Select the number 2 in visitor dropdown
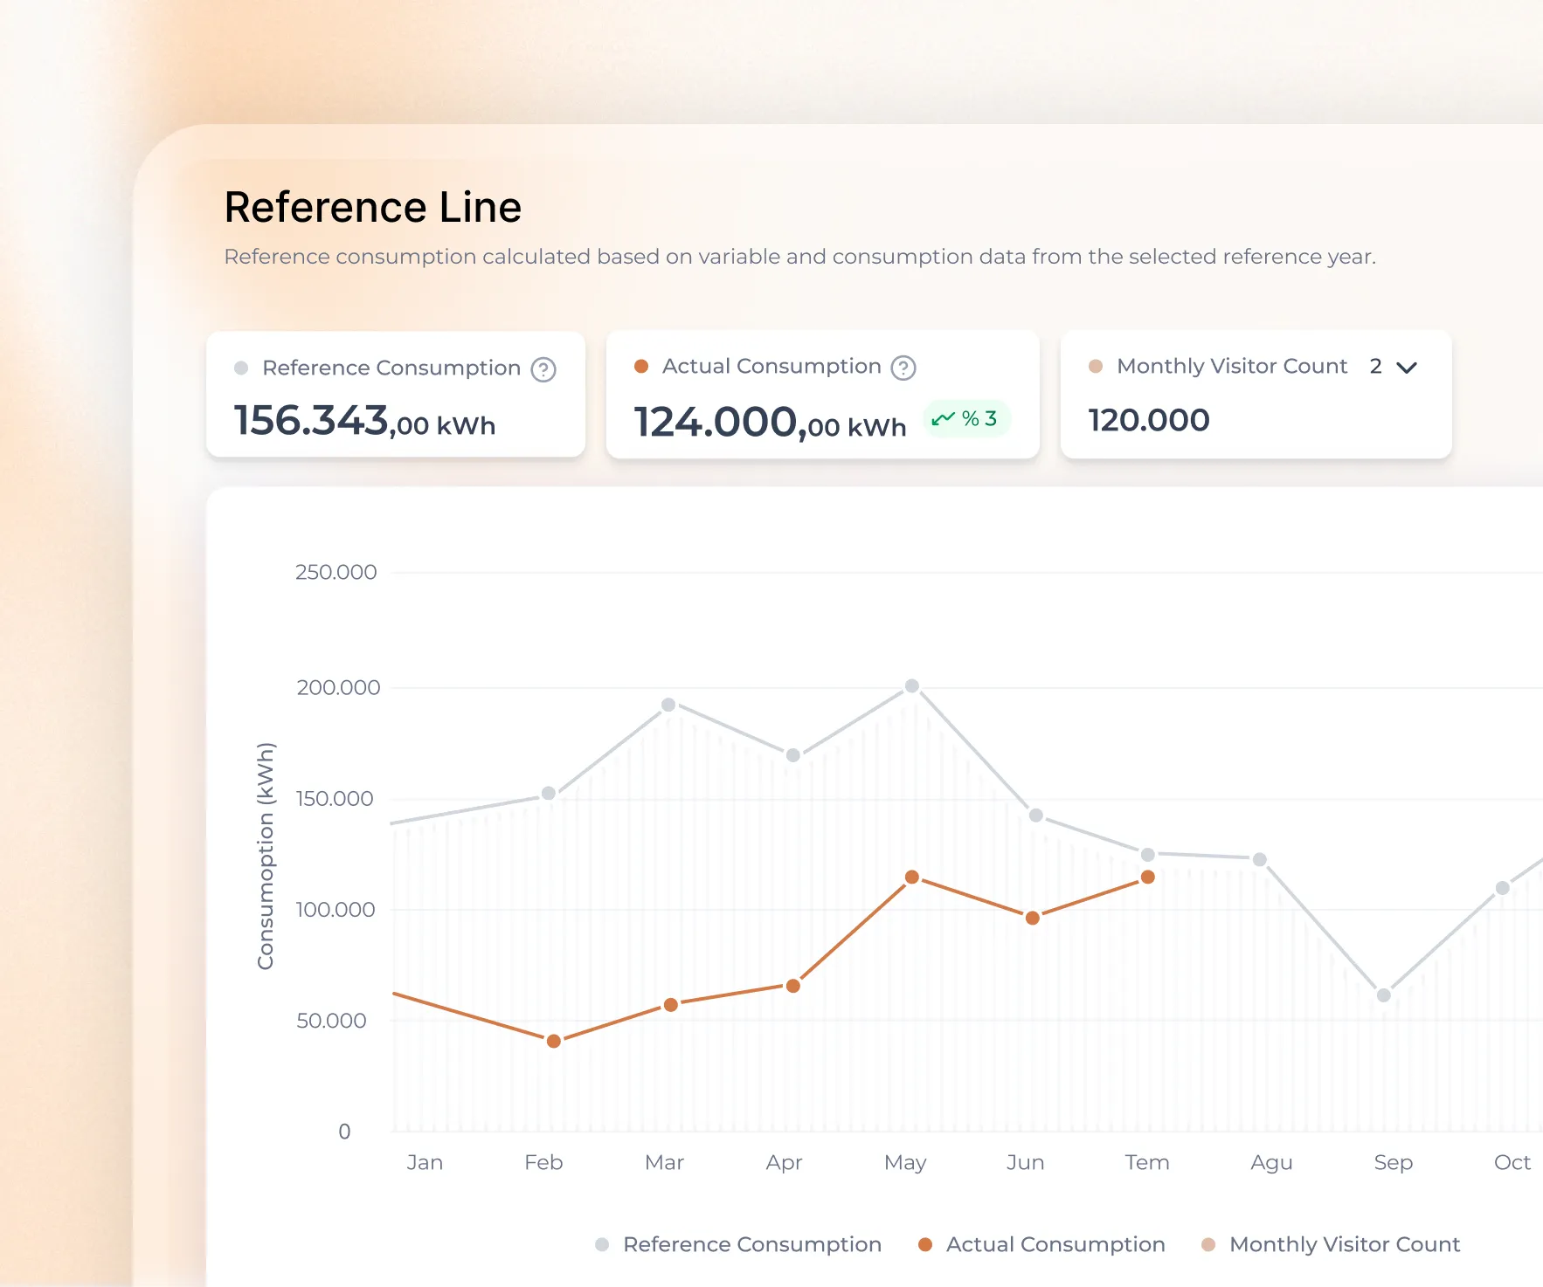 tap(1375, 367)
